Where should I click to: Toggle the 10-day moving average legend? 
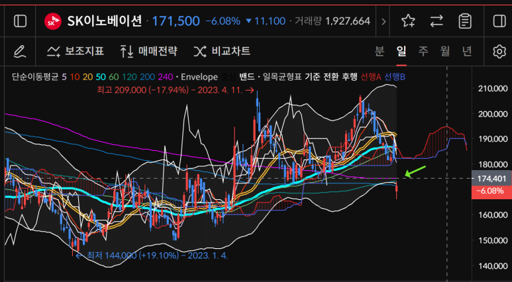pos(75,77)
